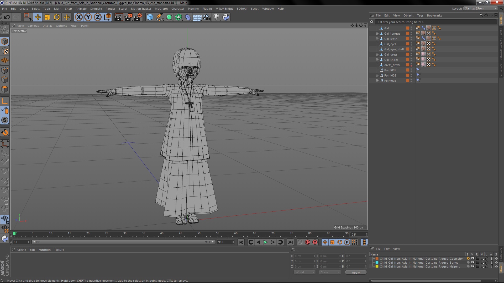504x283 pixels.
Task: Open the Simulate menu
Action: 96,9
